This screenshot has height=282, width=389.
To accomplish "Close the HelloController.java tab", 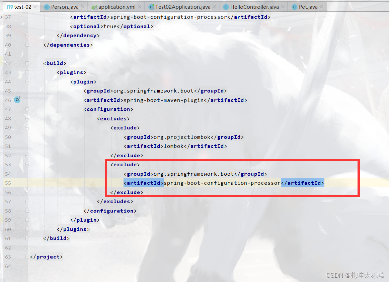I will point(283,7).
